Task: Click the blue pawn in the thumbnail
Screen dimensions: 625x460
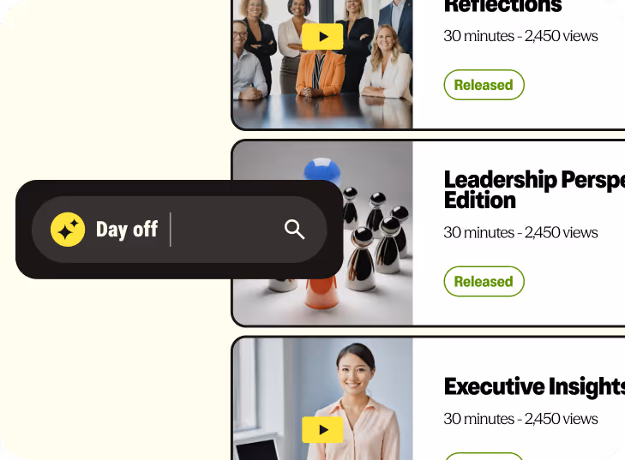Action: 322,170
